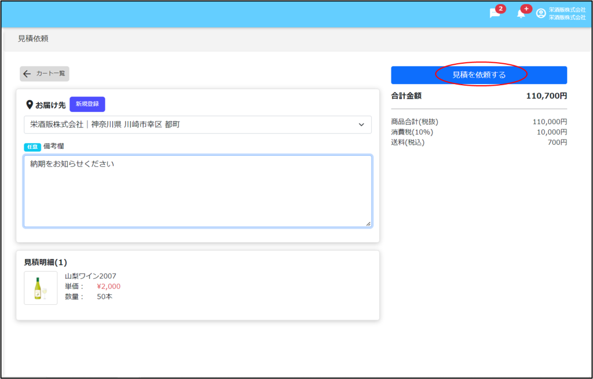Click the back arrow to カート一覧
593x379 pixels.
[44, 74]
